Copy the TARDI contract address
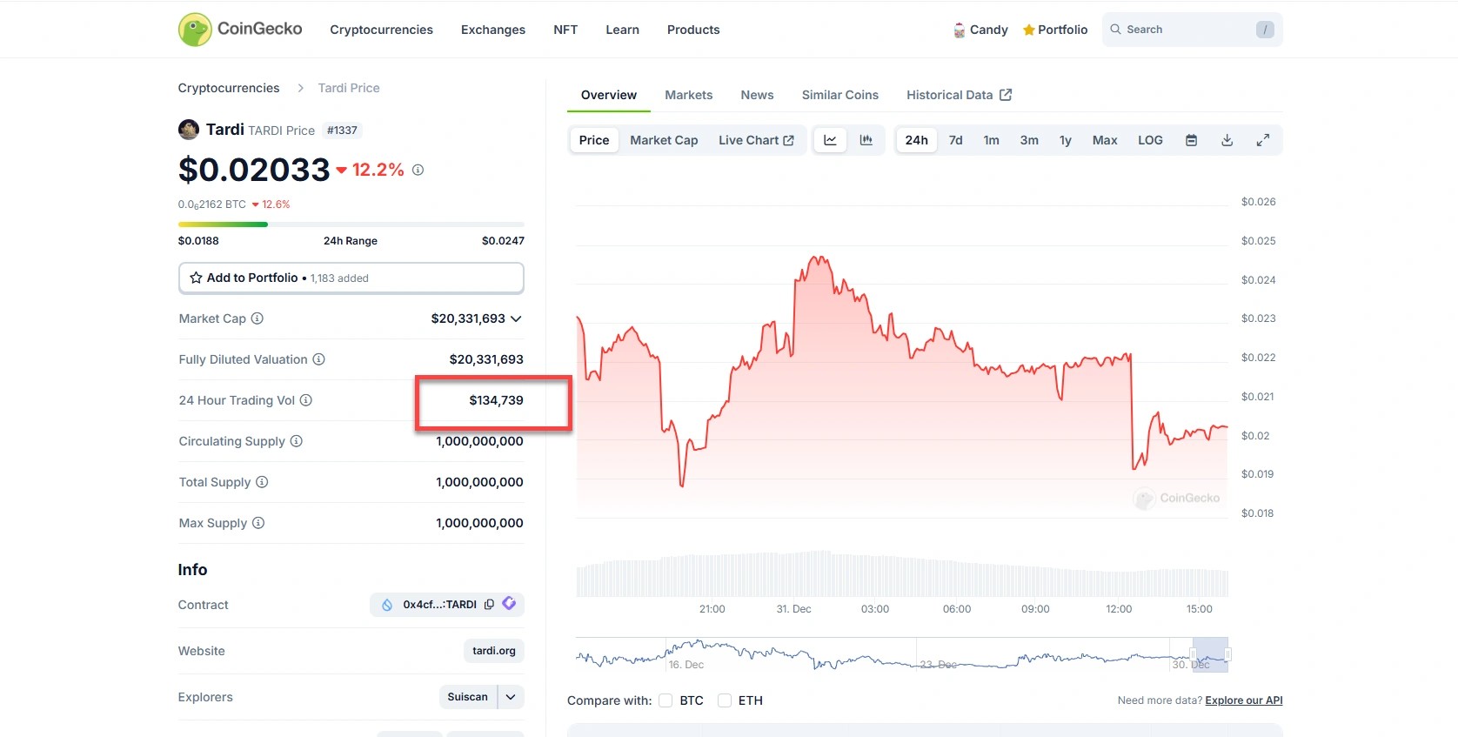The height and width of the screenshot is (737, 1458). coord(489,605)
